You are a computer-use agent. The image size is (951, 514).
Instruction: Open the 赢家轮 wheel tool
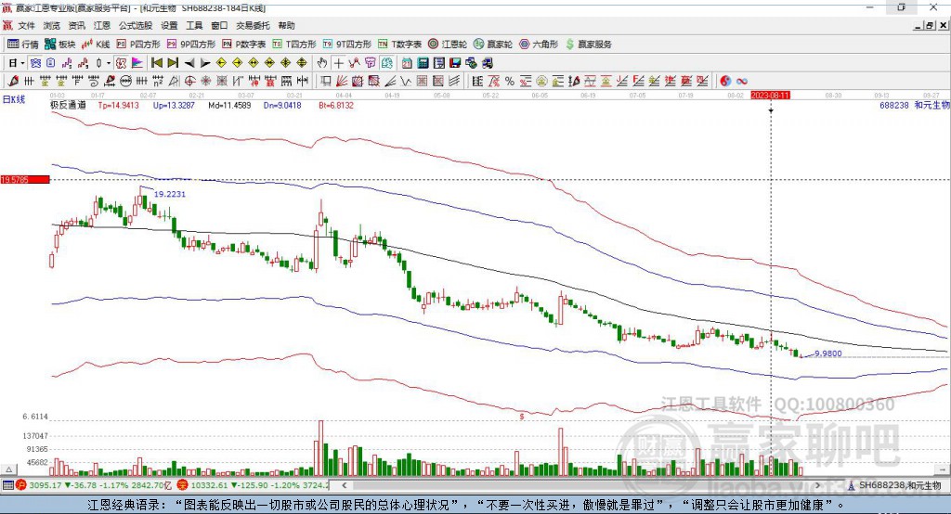pos(493,45)
